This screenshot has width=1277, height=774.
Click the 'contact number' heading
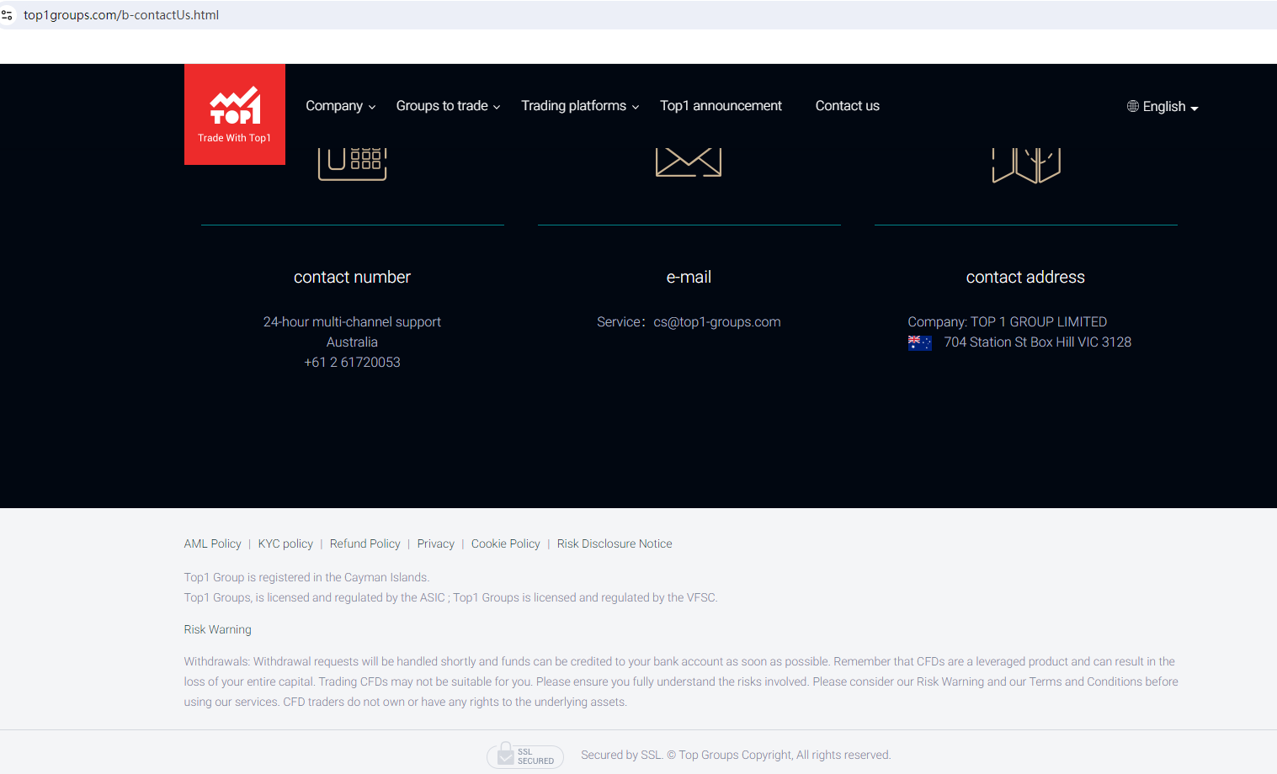coord(352,278)
